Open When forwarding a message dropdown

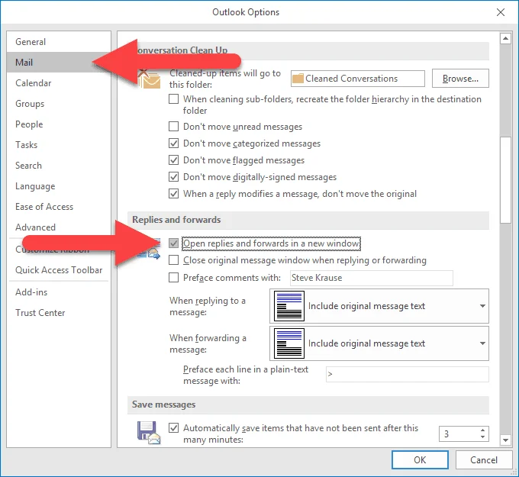click(x=379, y=343)
